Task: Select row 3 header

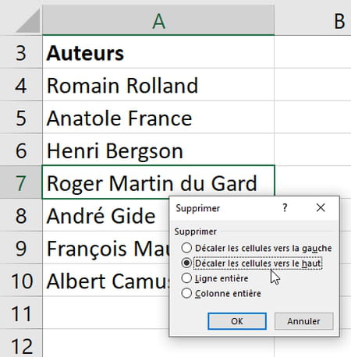Action: (x=21, y=52)
